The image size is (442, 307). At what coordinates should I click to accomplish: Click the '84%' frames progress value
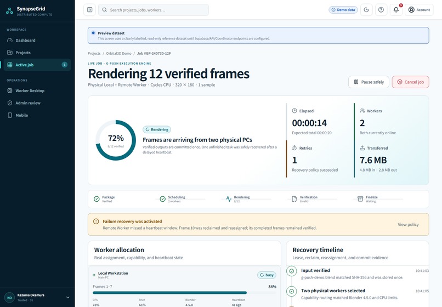[x=273, y=287]
